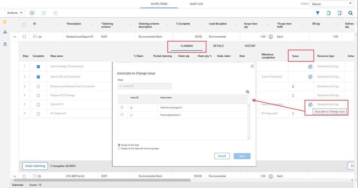Click the Cancel button in dialog
Screen dimensions: 358x188
[222, 156]
